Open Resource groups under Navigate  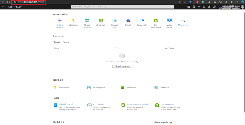(x=99, y=88)
